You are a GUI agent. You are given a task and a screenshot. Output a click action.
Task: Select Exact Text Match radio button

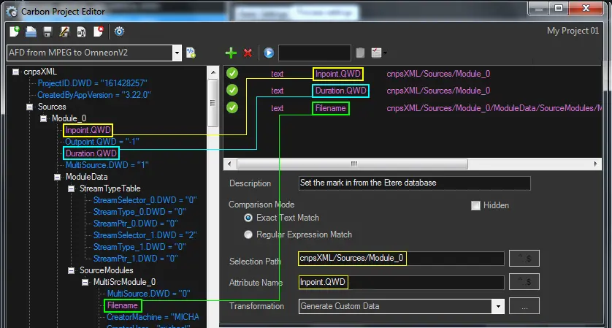point(249,218)
